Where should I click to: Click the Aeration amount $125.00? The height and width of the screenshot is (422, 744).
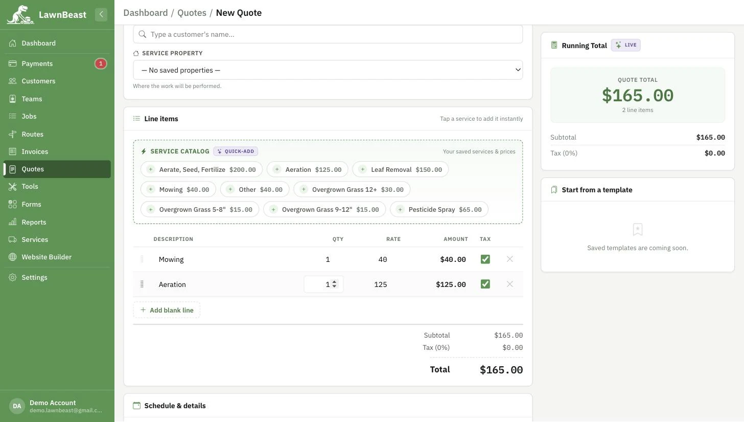451,284
